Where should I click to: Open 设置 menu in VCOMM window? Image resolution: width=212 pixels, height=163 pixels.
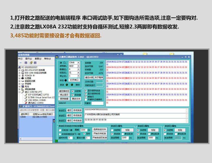tap(42, 110)
